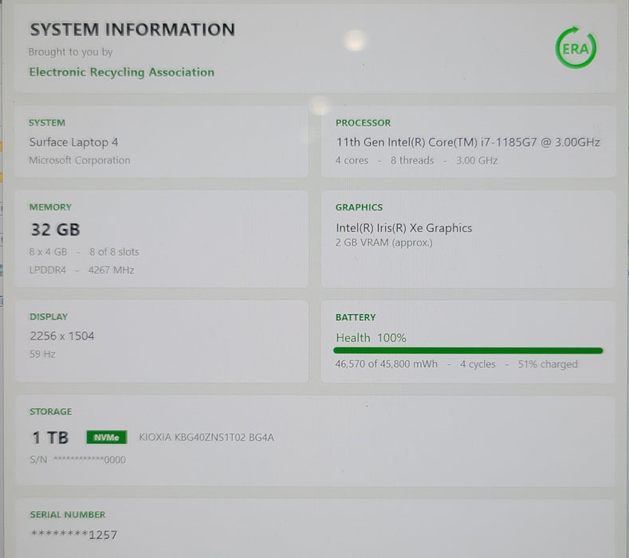Click the serial number ending 1257
629x558 pixels.
click(x=74, y=535)
